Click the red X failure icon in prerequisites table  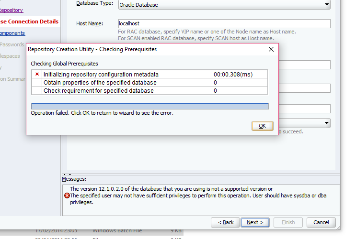click(37, 74)
